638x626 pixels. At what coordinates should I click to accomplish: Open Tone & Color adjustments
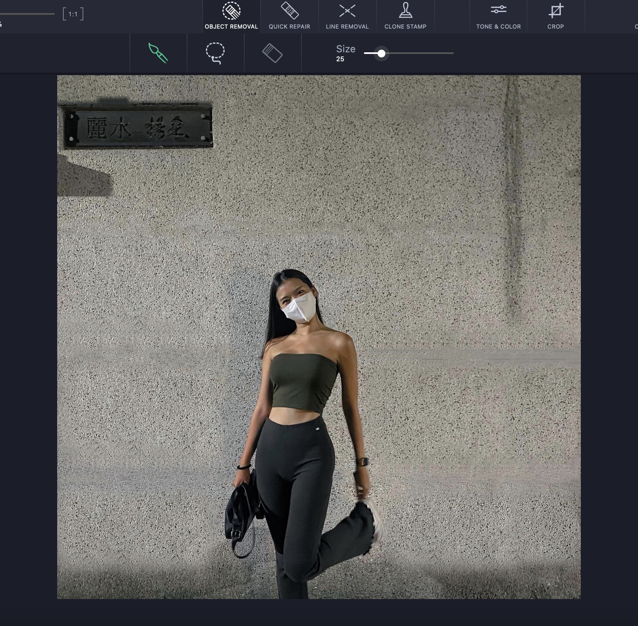(498, 9)
